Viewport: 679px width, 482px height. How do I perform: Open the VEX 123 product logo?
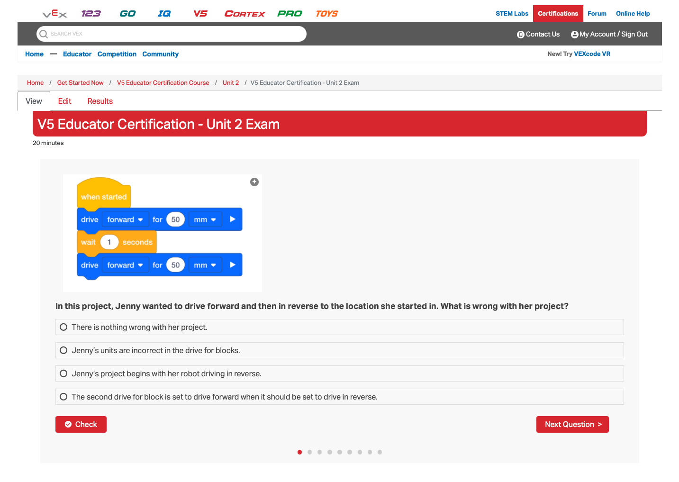coord(91,14)
